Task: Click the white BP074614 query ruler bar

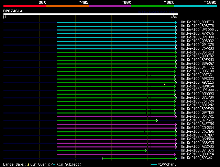Action: [90, 14]
